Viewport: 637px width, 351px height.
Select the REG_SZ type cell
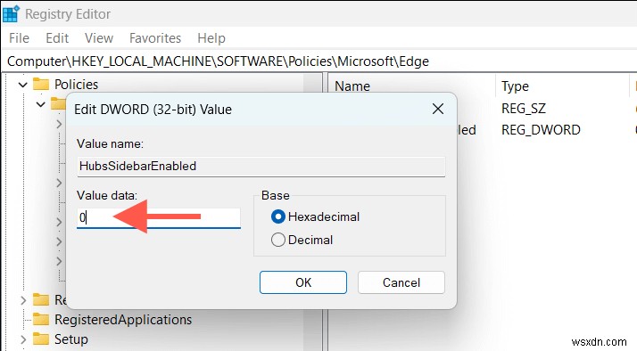click(x=524, y=109)
